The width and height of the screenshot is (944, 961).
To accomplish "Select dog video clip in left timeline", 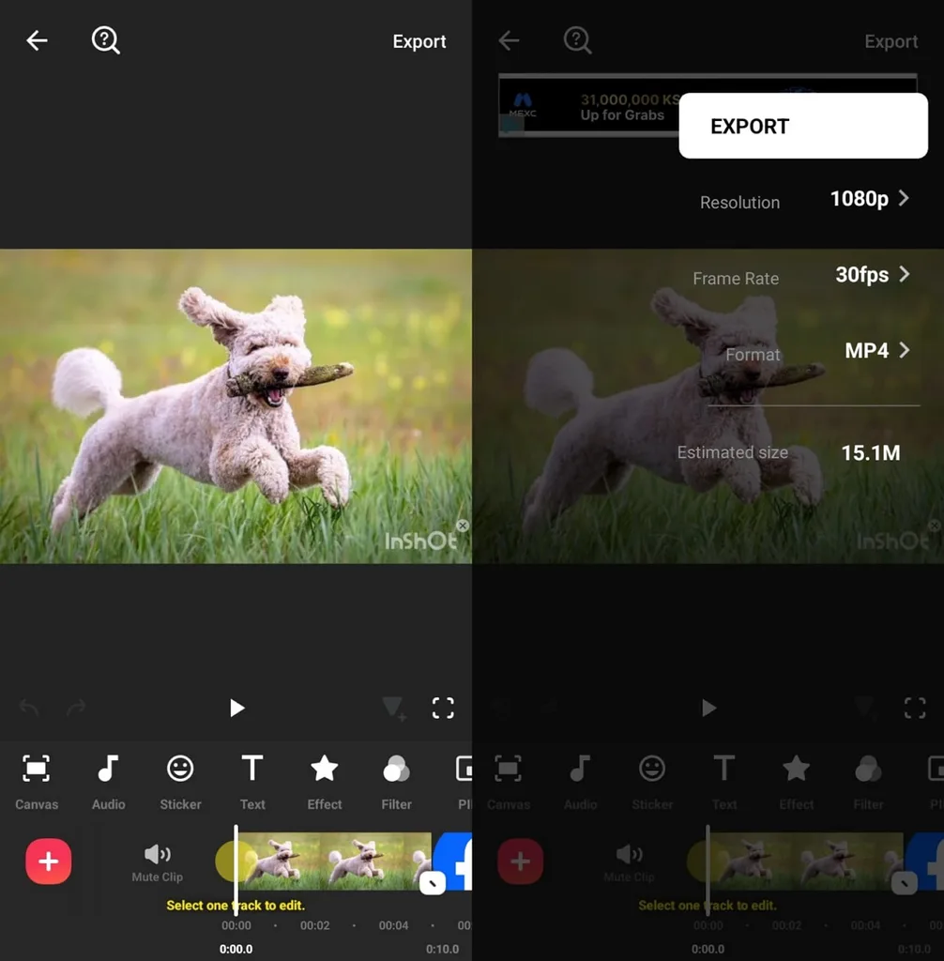I will (334, 861).
